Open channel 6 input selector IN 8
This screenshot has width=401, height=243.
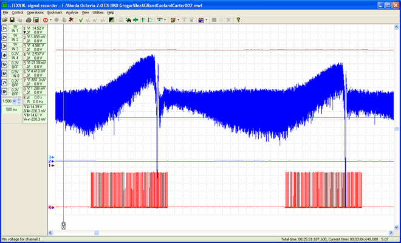coord(15,76)
